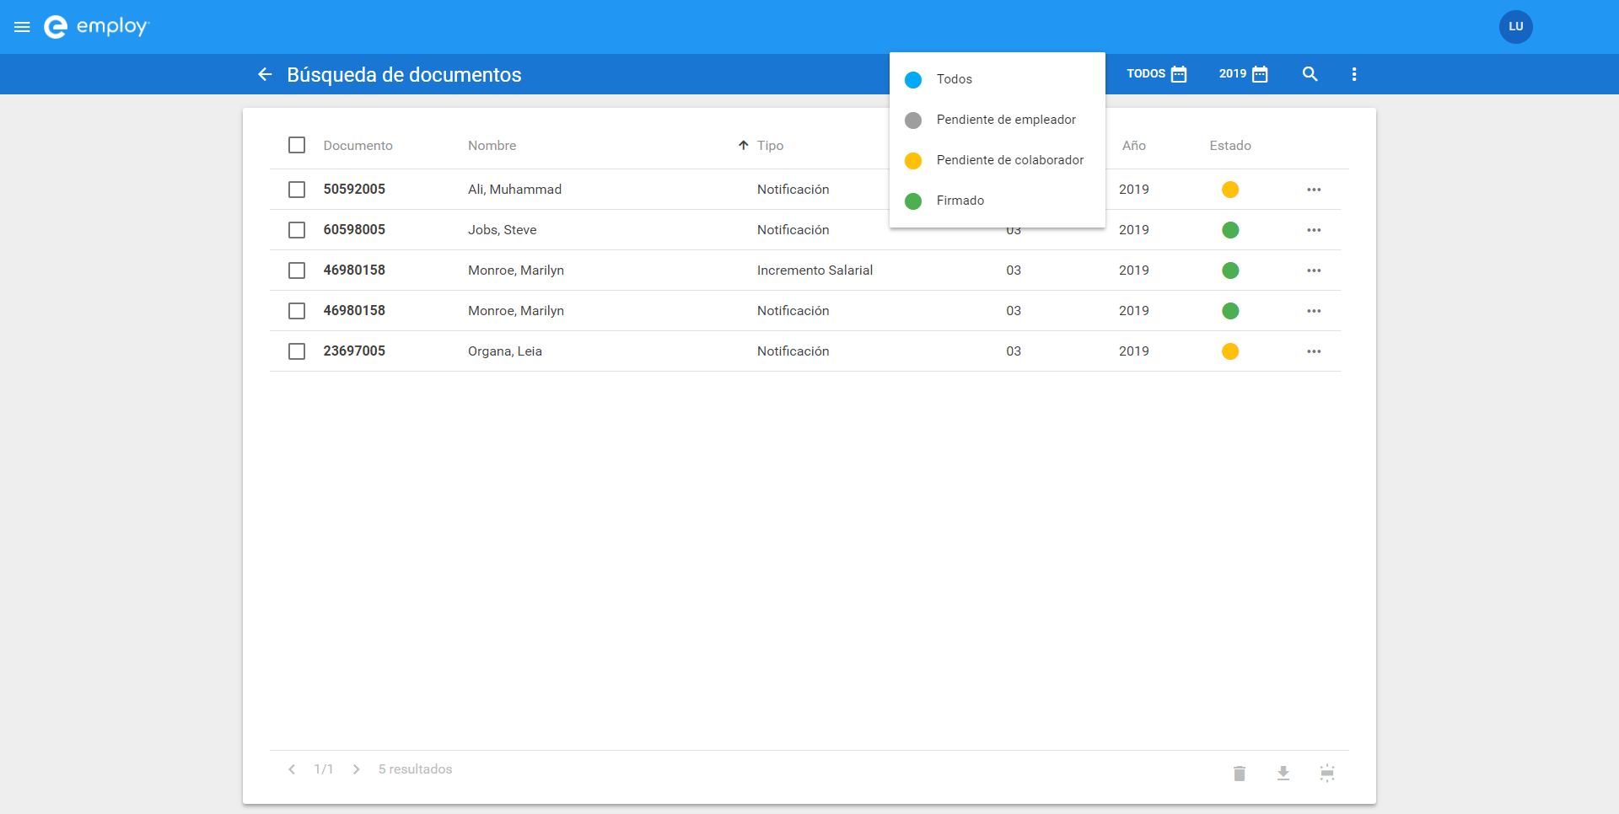The width and height of the screenshot is (1619, 814).
Task: Click the yellow status dot for Ali, Muhammad
Action: (x=1230, y=190)
